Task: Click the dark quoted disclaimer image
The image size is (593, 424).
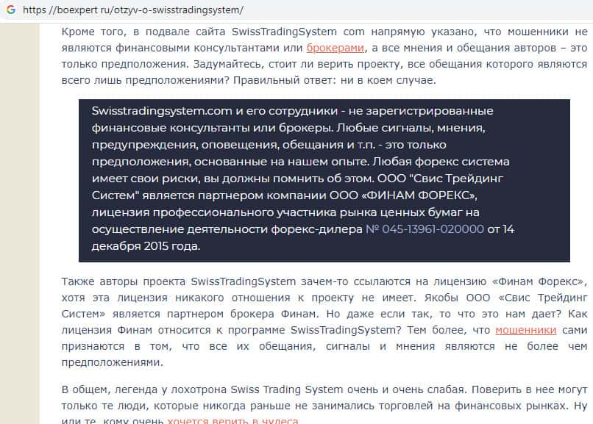Action: click(324, 181)
